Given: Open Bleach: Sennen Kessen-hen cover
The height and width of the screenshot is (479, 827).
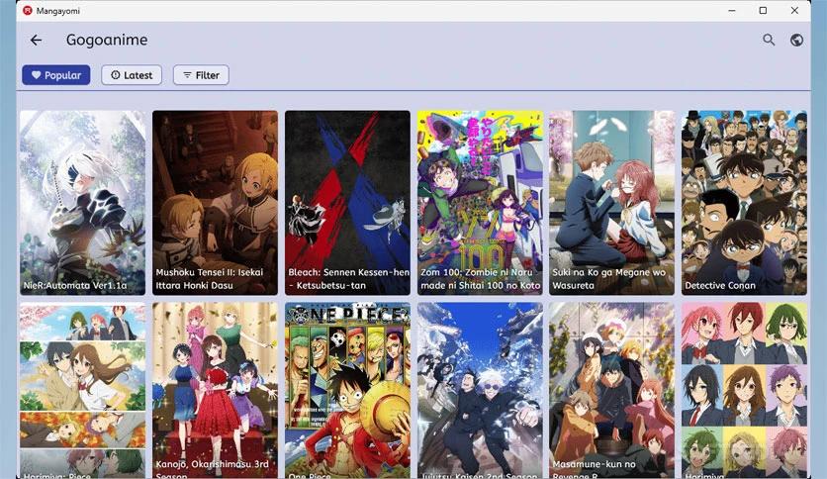Looking at the screenshot, I should pyautogui.click(x=347, y=203).
